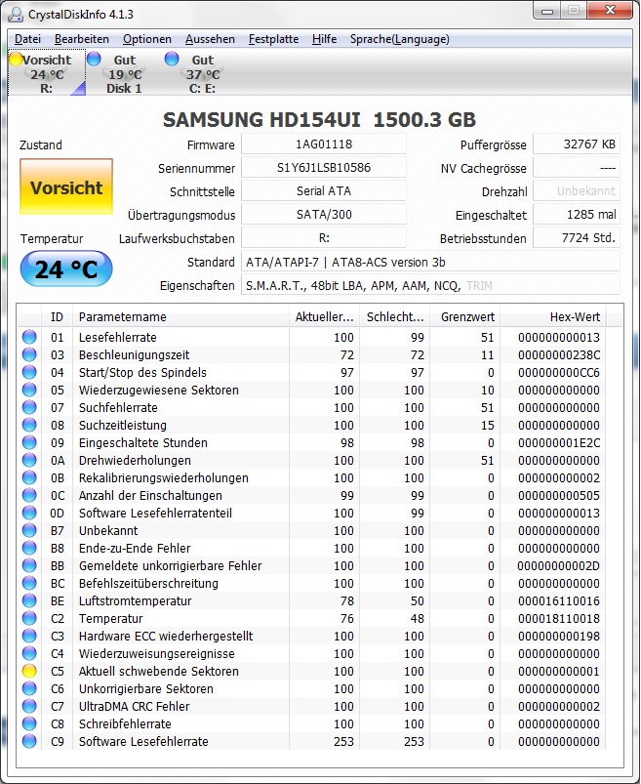Click the Schlecht... column header
The width and height of the screenshot is (641, 784).
click(x=395, y=317)
